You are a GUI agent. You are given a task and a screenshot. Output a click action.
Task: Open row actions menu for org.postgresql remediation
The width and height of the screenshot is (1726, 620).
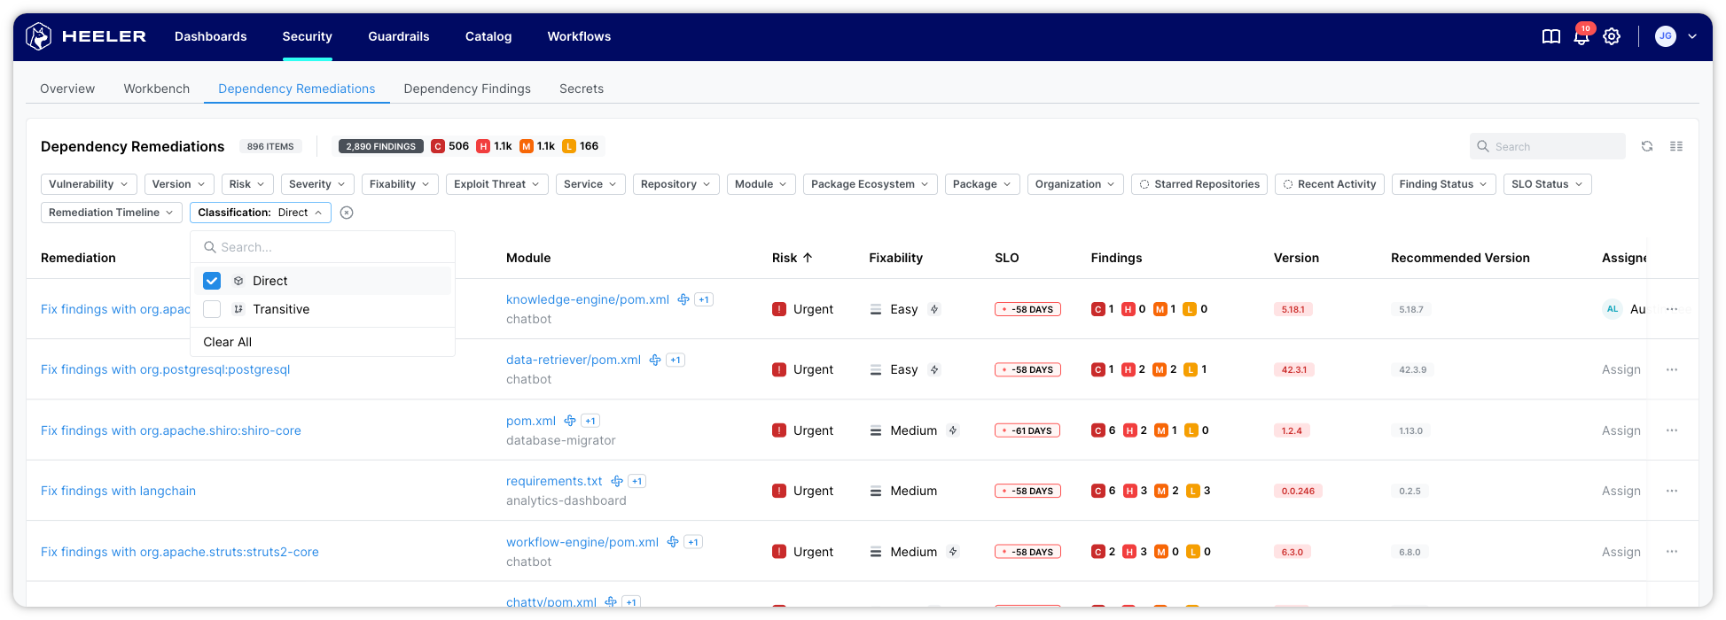tap(1671, 369)
